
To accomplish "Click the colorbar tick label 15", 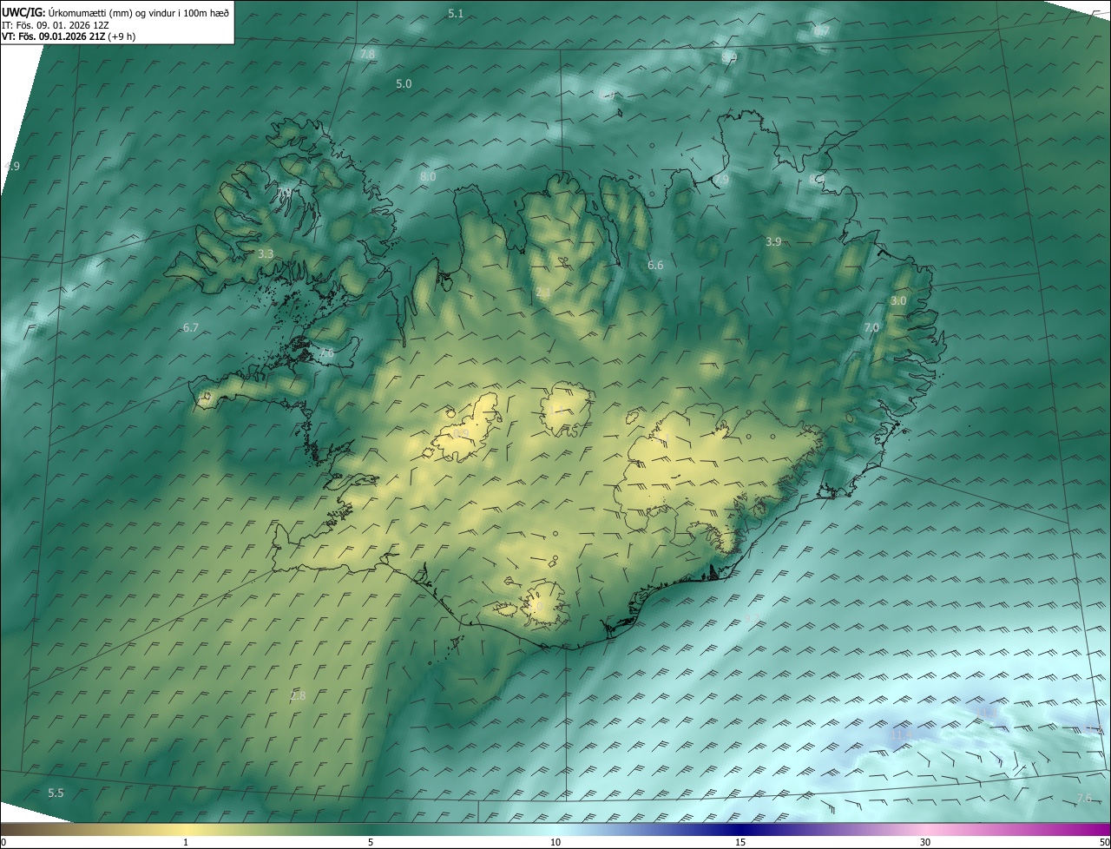I will [x=740, y=842].
